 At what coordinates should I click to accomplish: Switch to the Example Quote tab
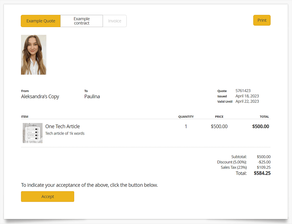(40, 21)
